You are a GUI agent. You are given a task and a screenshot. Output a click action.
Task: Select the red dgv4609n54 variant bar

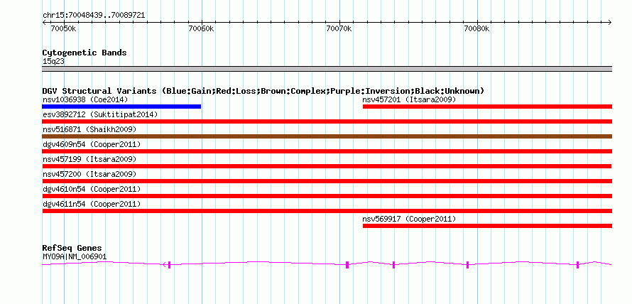tap(327, 151)
